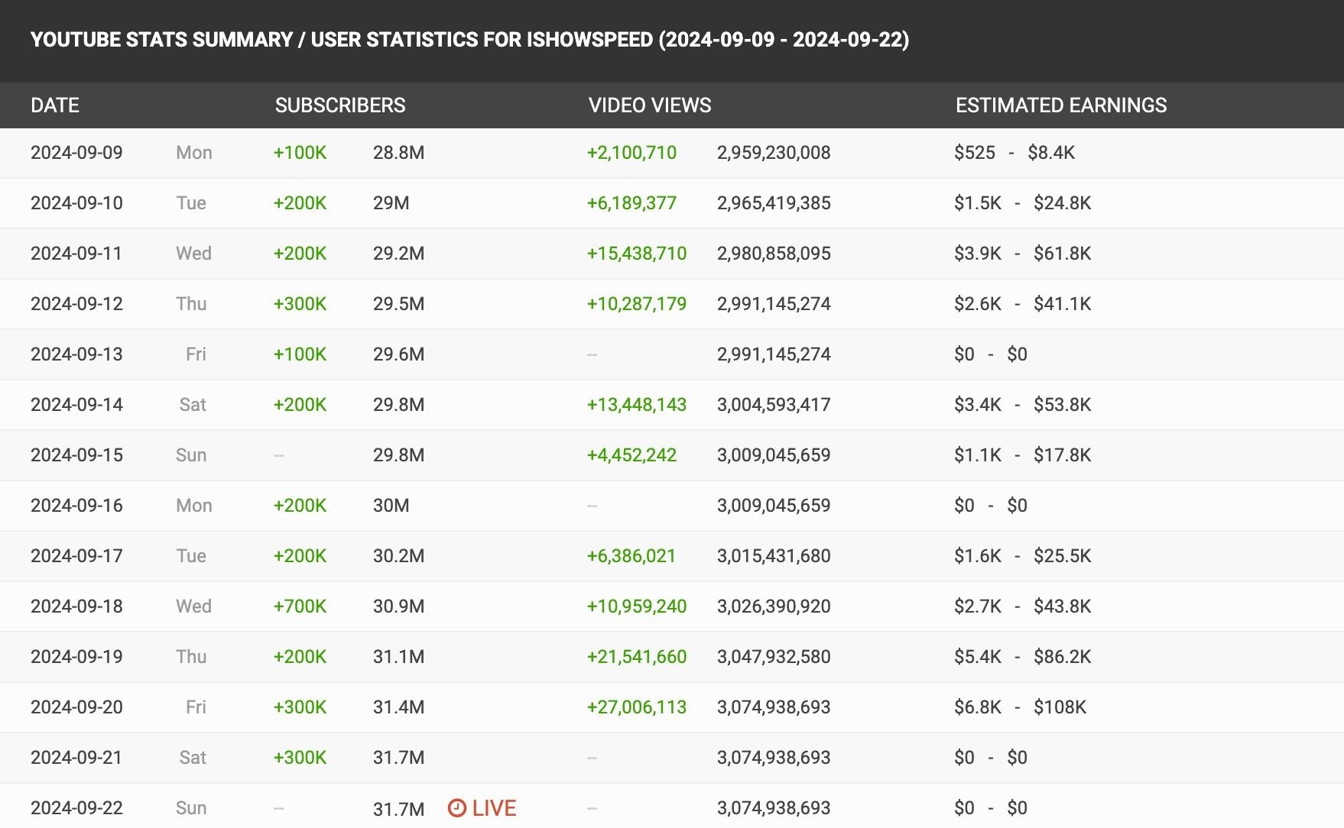The width and height of the screenshot is (1344, 828).
Task: Select the DATE column header
Action: pyautogui.click(x=55, y=105)
